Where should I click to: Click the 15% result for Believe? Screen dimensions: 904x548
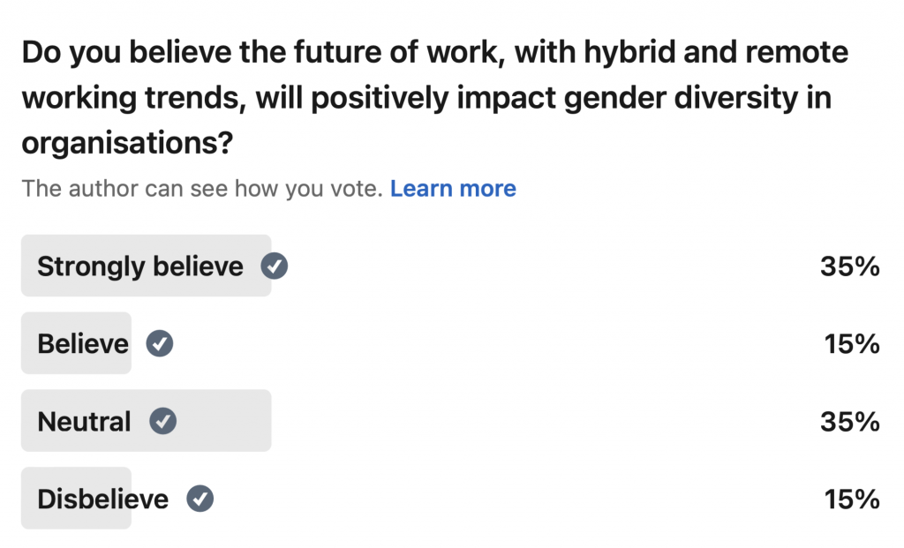tap(852, 344)
